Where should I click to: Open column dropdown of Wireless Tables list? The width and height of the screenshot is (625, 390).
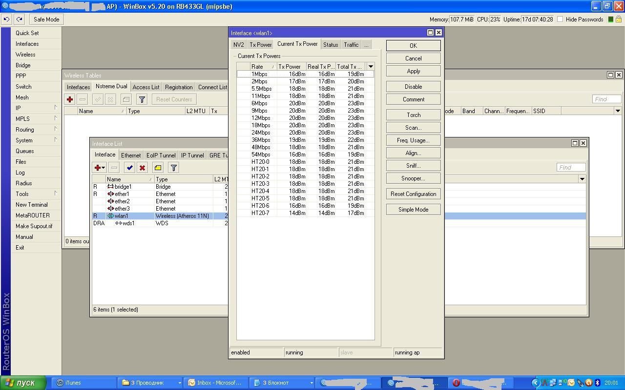(x=618, y=111)
